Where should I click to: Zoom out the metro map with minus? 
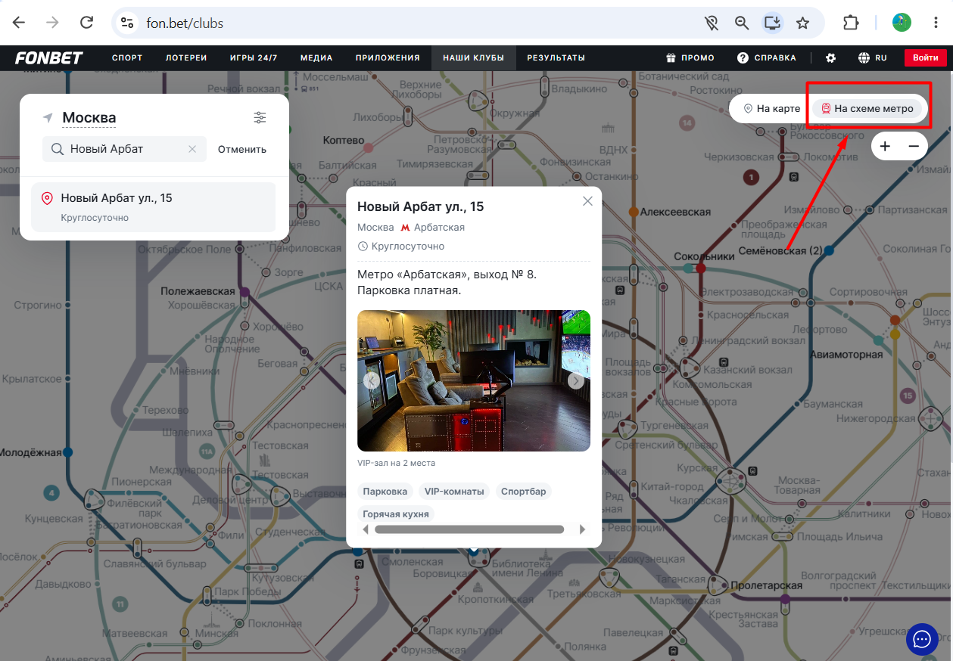[x=914, y=146]
